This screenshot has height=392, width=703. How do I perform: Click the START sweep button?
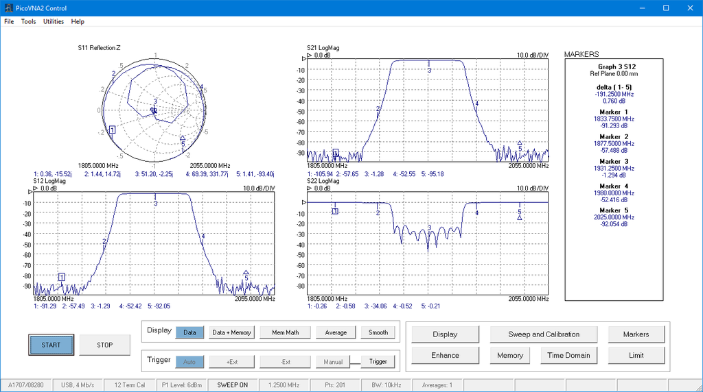click(x=51, y=345)
